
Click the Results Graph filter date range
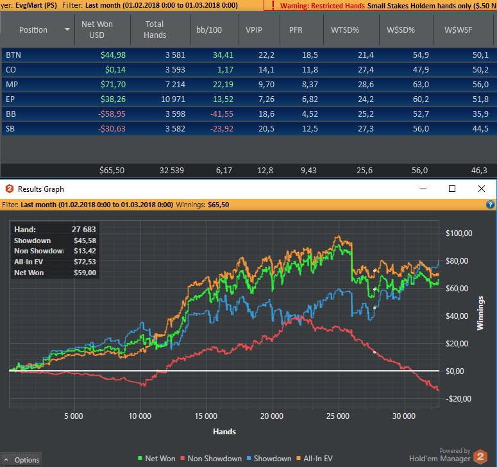click(97, 205)
